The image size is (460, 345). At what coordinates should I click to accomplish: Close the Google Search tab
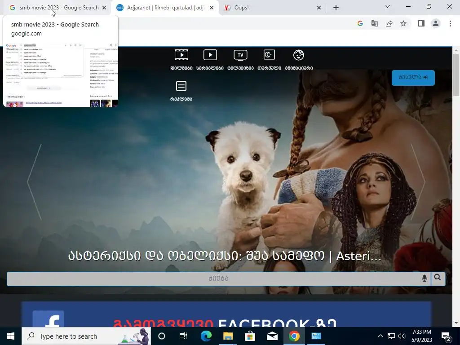click(104, 8)
